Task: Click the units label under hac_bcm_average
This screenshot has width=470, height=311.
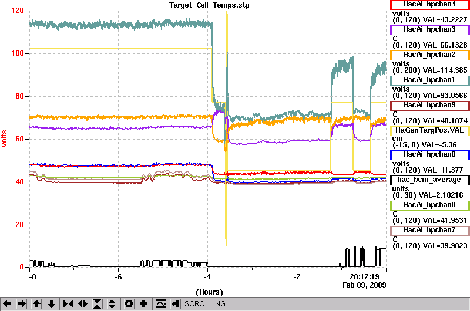Action: click(401, 189)
